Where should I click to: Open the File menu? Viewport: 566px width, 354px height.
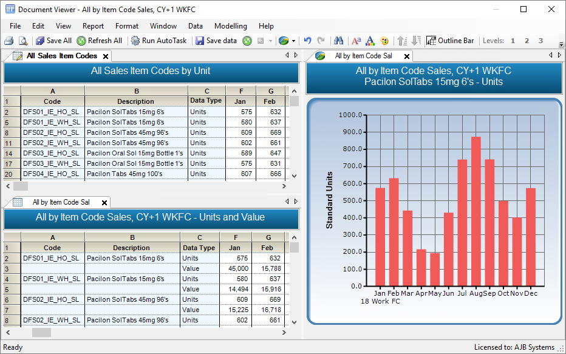pos(15,26)
